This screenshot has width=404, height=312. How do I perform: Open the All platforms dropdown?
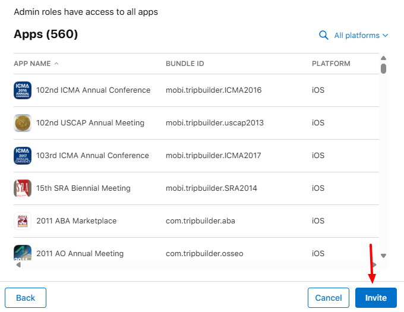(361, 35)
